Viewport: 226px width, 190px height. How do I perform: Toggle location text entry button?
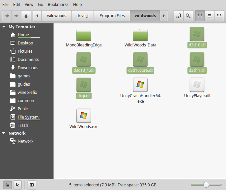point(179,16)
